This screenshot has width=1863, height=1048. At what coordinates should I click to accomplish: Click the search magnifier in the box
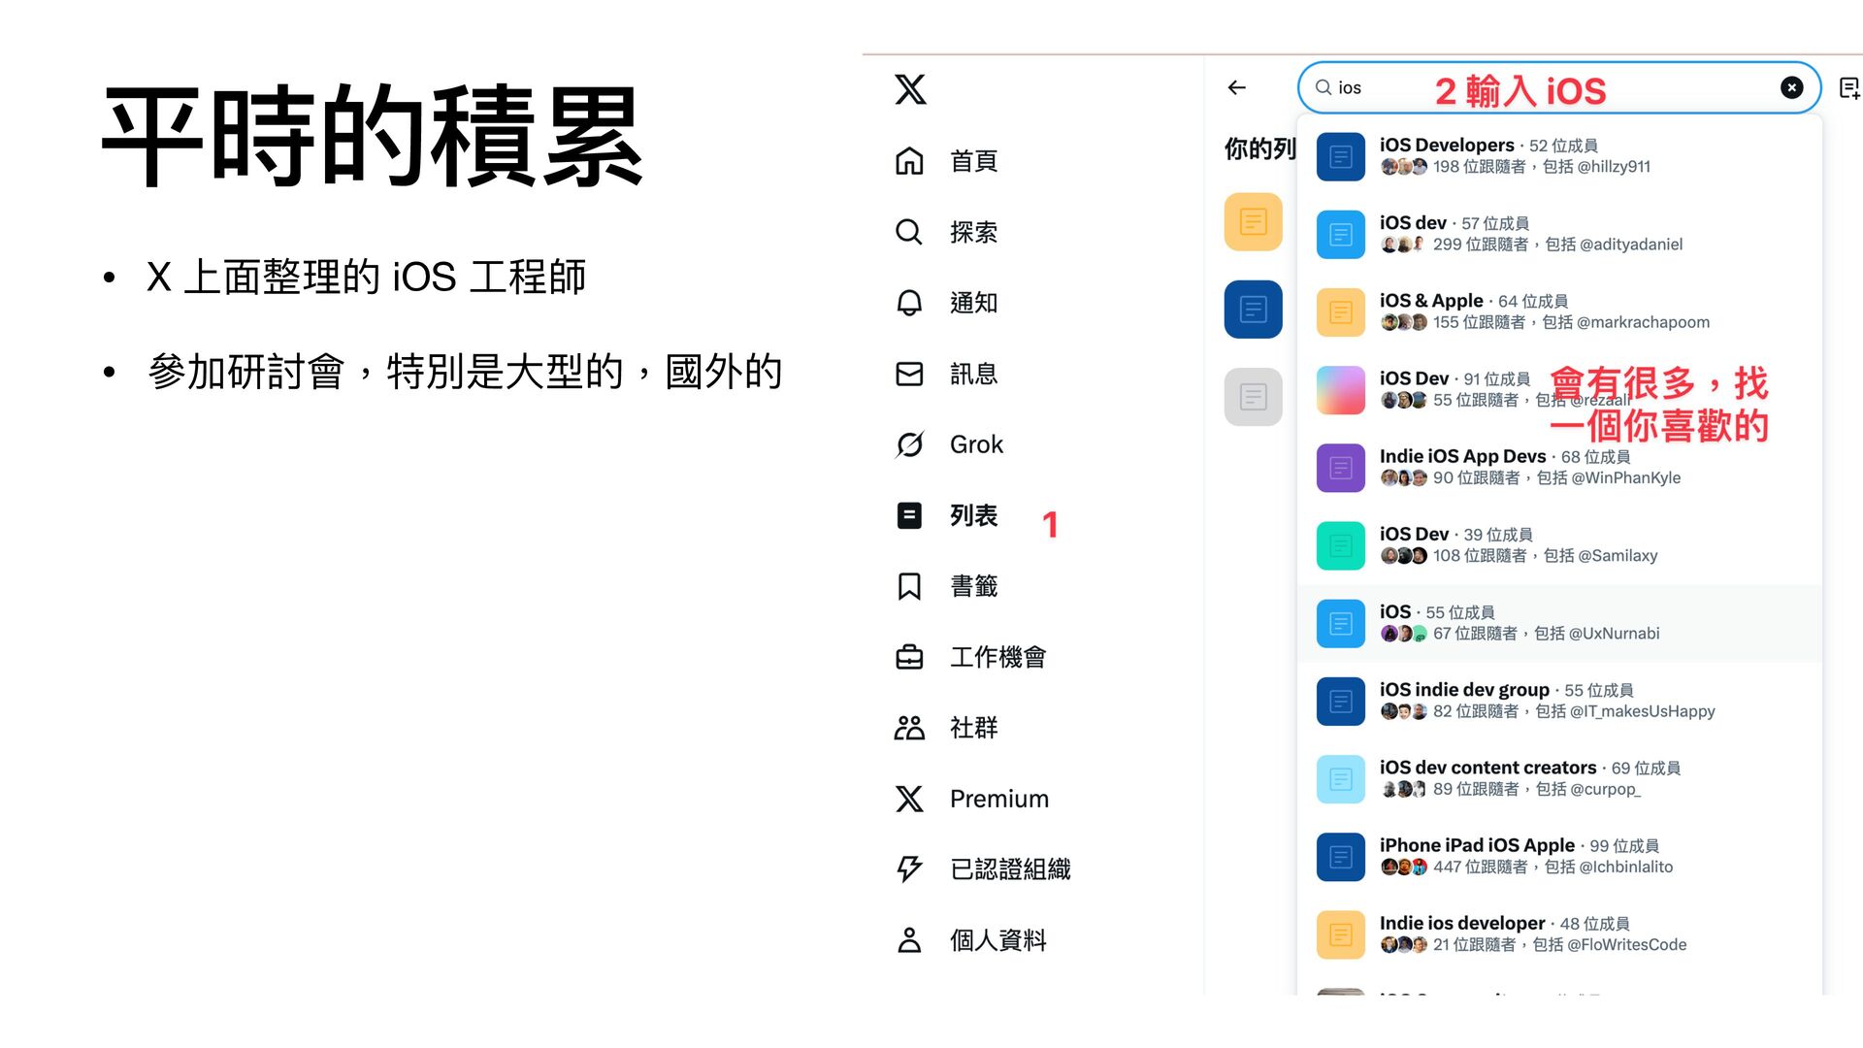[x=1323, y=87]
